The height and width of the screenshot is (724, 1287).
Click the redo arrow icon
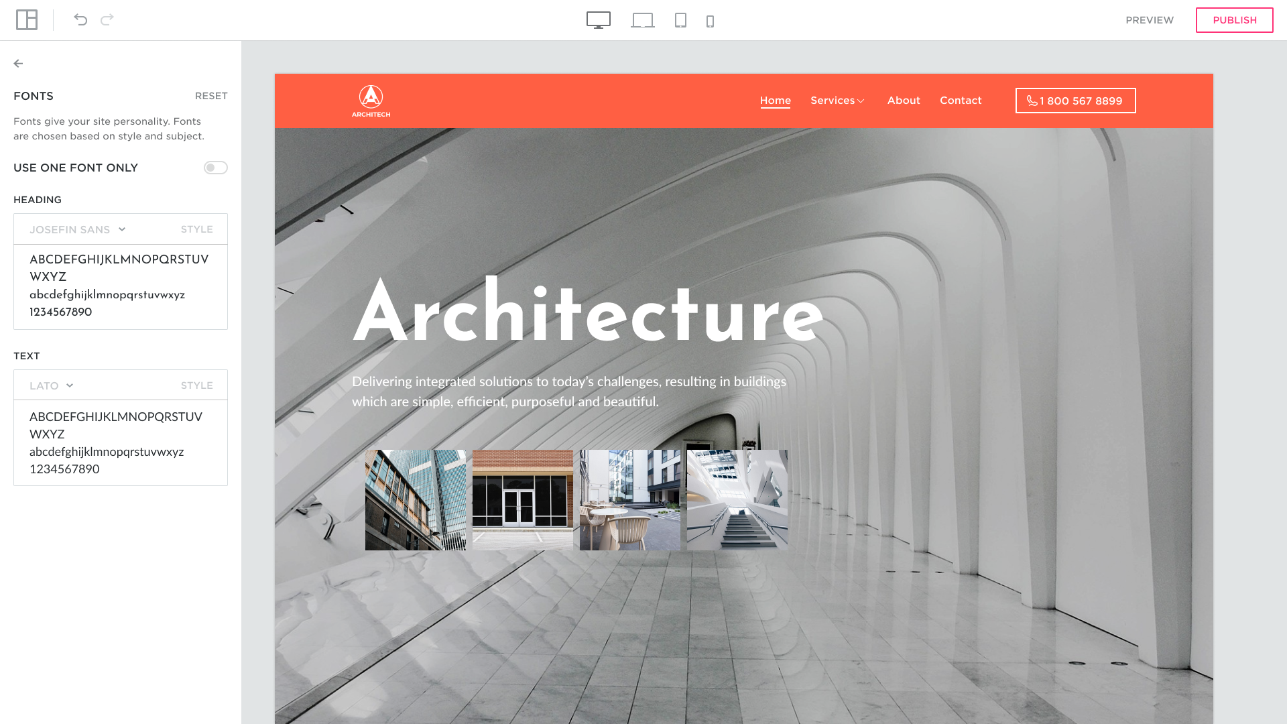[x=107, y=20]
